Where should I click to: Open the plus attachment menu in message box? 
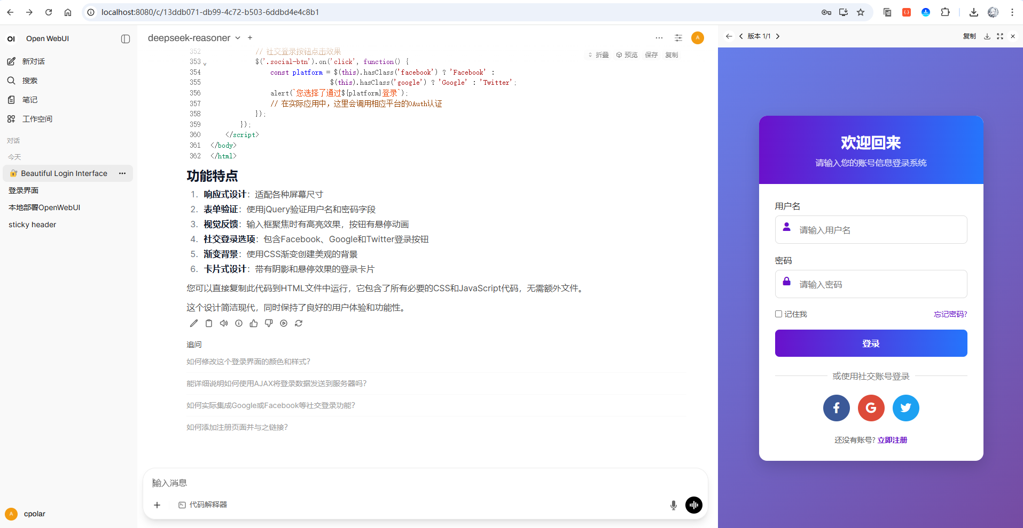click(x=157, y=505)
